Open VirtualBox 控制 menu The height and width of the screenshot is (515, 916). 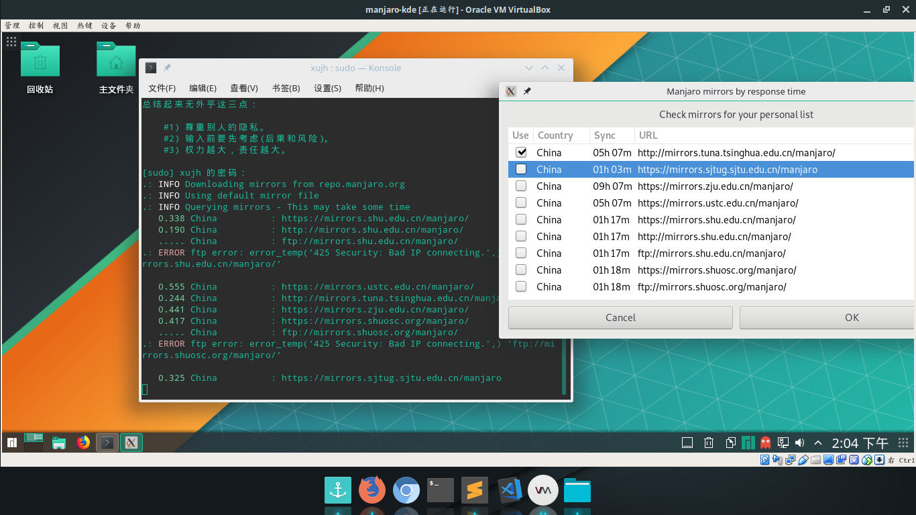tap(36, 25)
